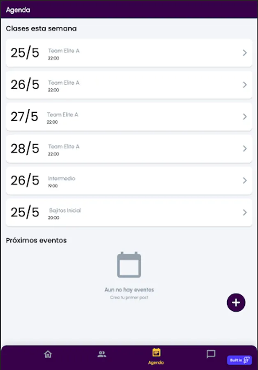Click the Aun no hay eventos message
Screen dimensions: 258x370
click(129, 289)
